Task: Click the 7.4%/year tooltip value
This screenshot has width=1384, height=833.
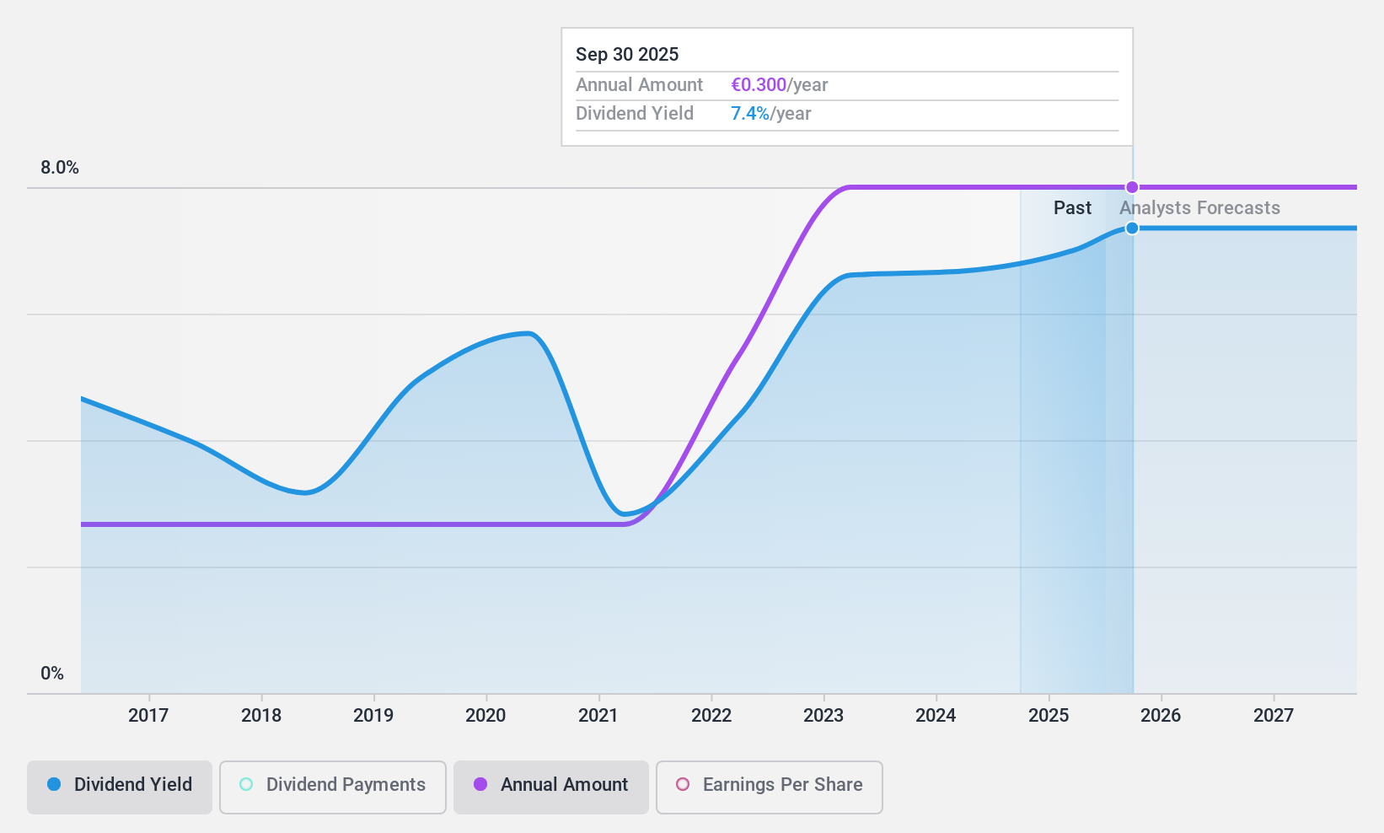Action: coord(771,114)
